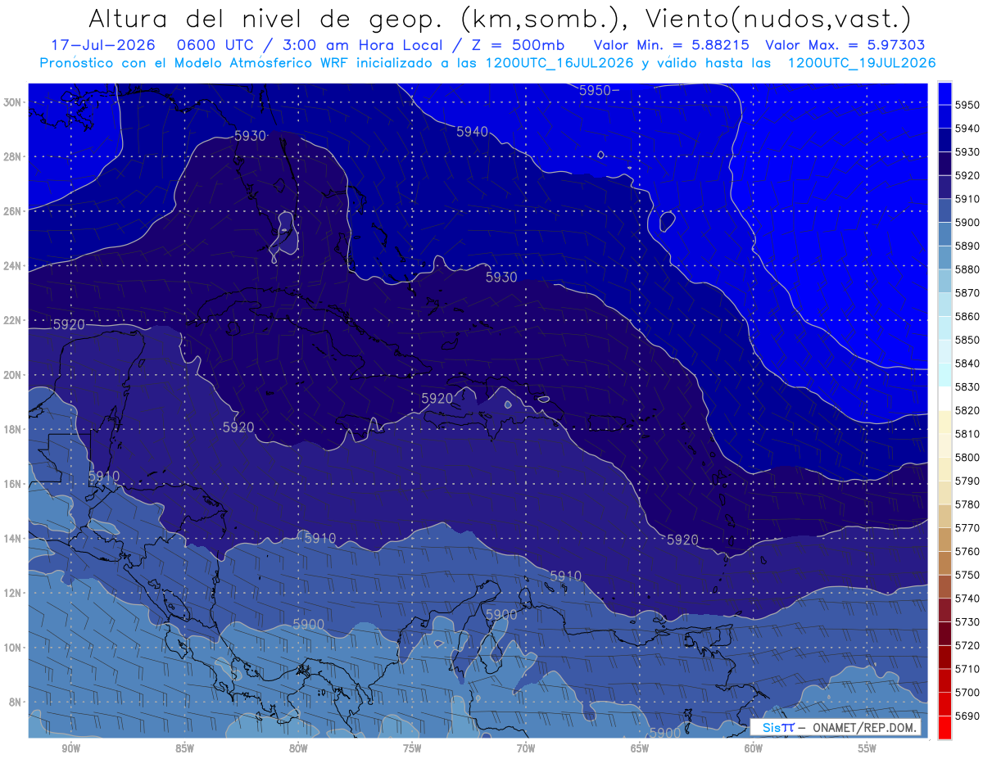Click the 26N latitude label
The width and height of the screenshot is (983, 759).
13,211
